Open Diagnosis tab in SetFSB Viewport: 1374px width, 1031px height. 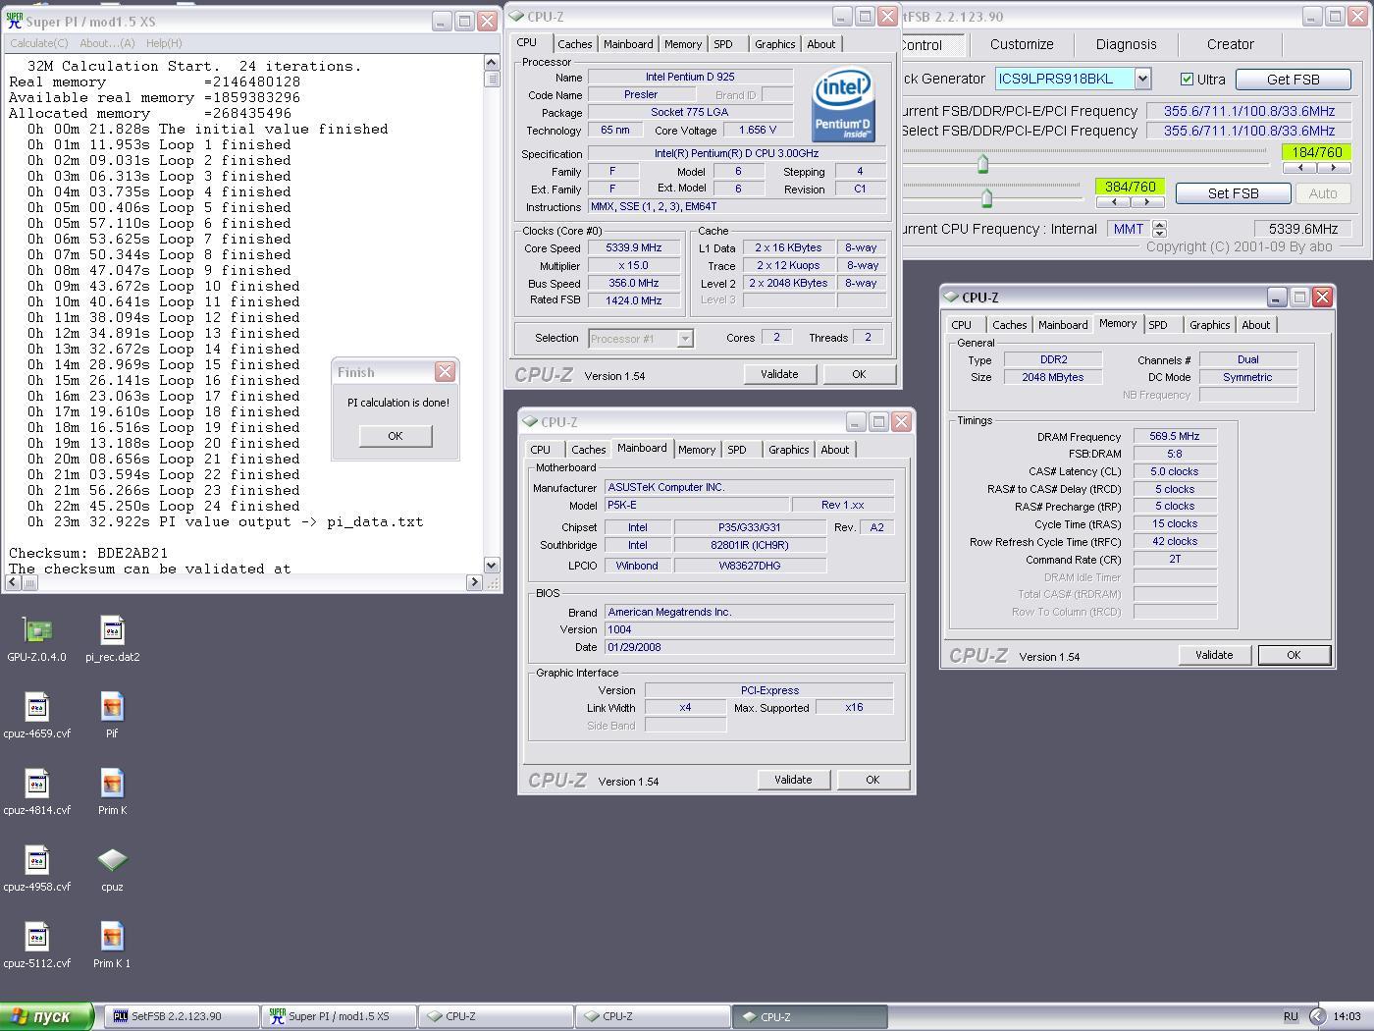(1126, 44)
